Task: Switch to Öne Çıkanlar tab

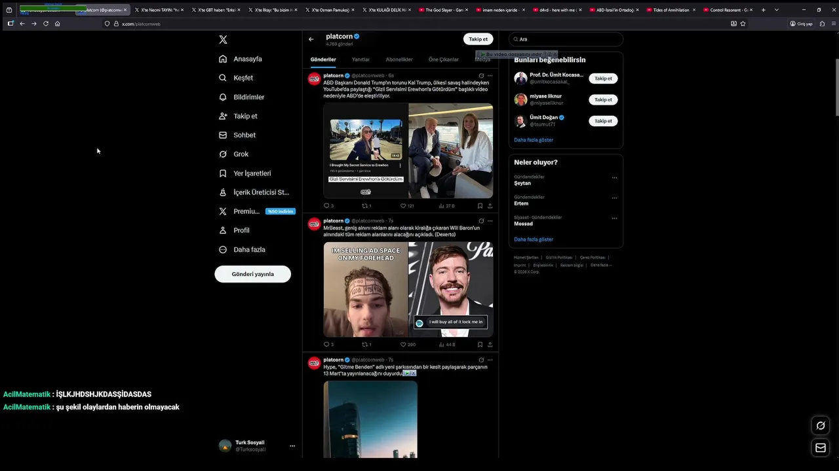Action: pyautogui.click(x=444, y=60)
